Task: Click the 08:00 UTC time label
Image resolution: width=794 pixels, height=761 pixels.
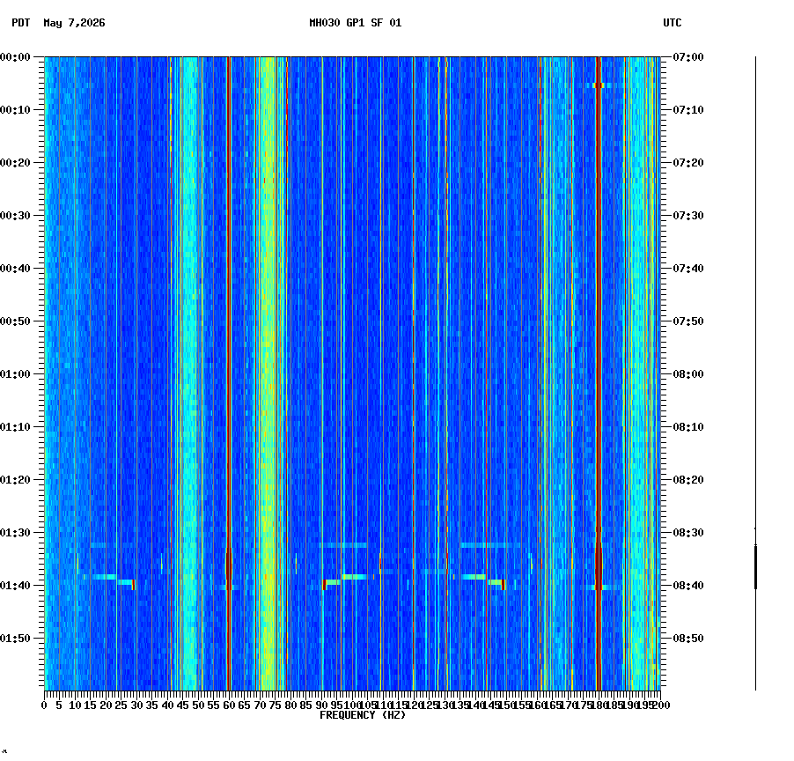Action: [x=688, y=374]
